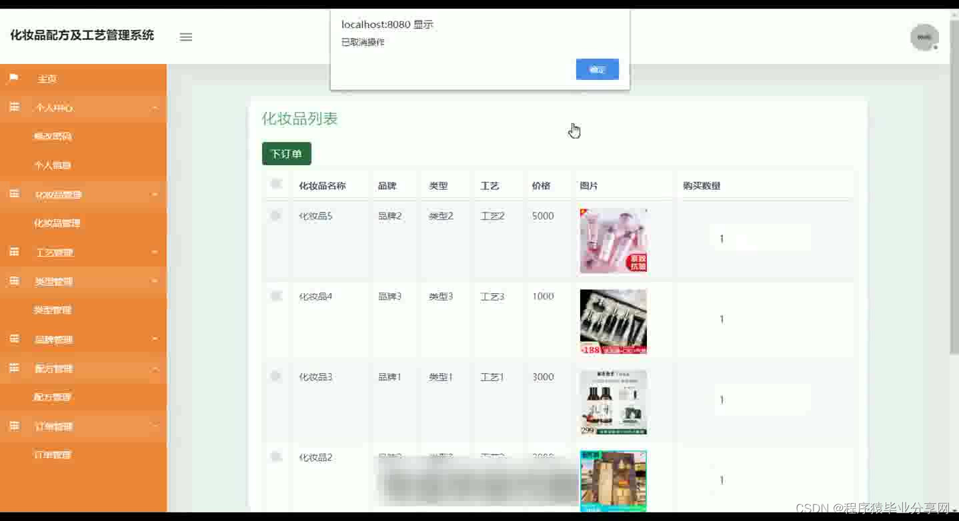959x521 pixels.
Task: Open the 化妆品管理 submenu item
Action: tap(57, 223)
